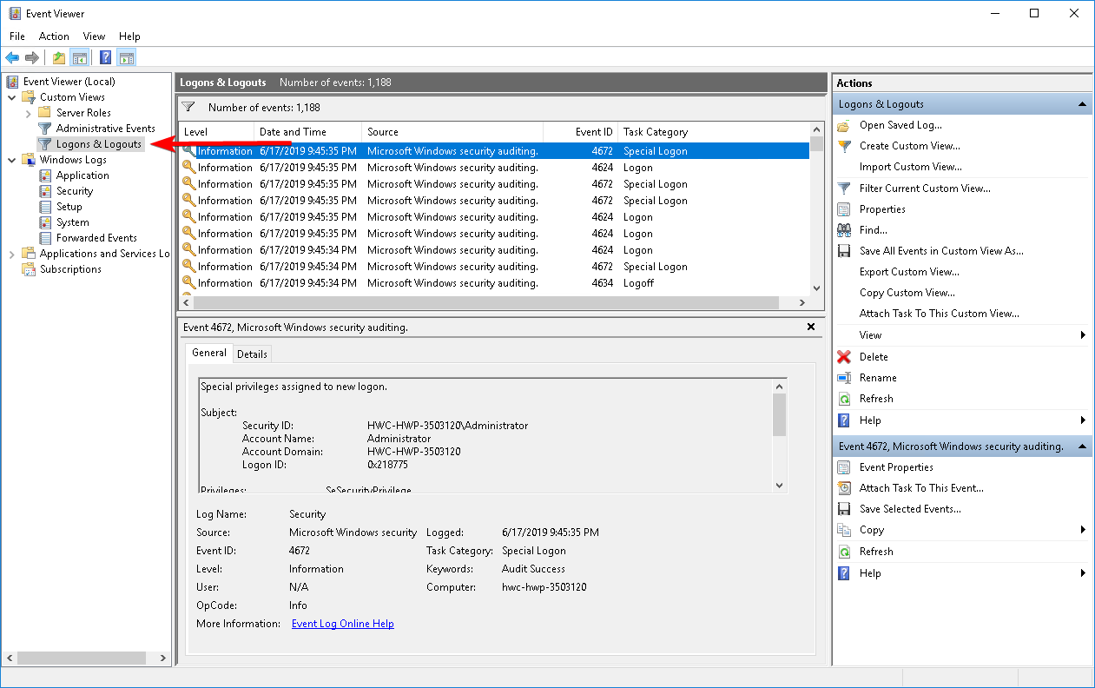Click the blue Help toolbar icon
1095x688 pixels.
(x=105, y=58)
